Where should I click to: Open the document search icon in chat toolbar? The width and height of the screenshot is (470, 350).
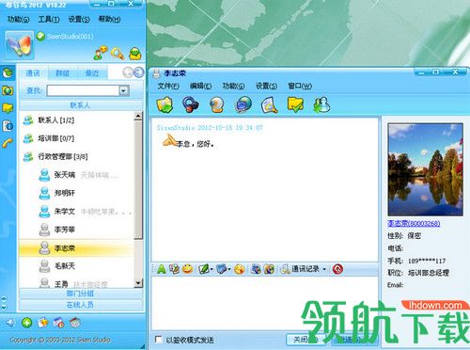(269, 105)
